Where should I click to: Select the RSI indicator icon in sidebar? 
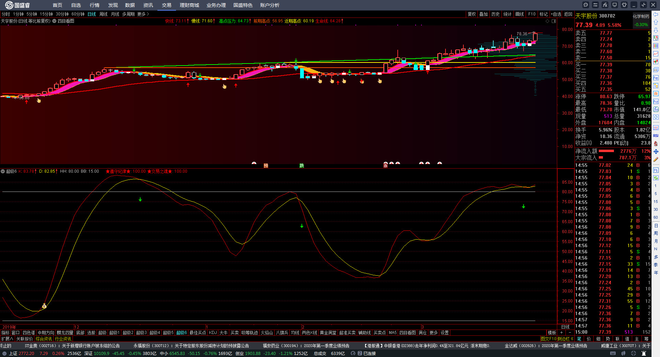point(656,136)
